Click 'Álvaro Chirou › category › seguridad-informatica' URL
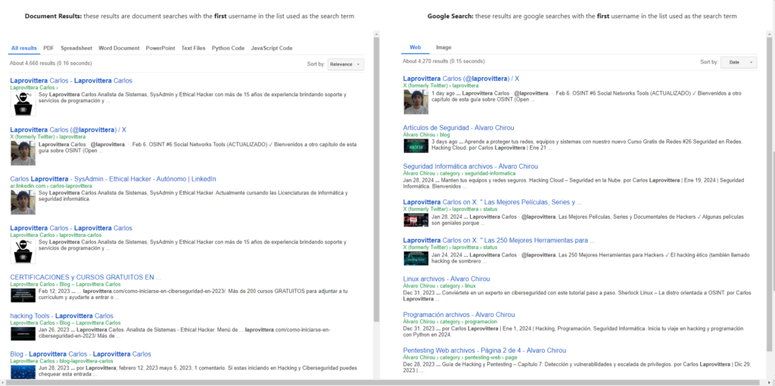Viewport: 775px width, 386px height. tap(459, 173)
